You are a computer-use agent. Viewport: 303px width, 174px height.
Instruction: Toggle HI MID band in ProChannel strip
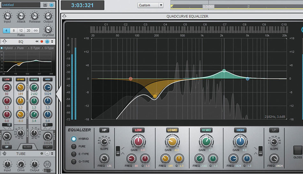[x=34, y=79]
